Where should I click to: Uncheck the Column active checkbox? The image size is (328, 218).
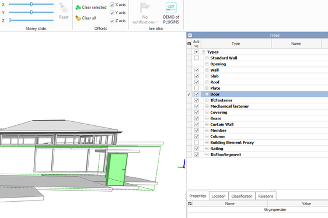pyautogui.click(x=197, y=137)
